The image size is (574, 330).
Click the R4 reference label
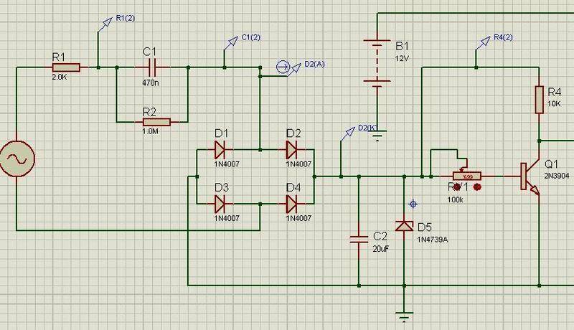tap(555, 92)
